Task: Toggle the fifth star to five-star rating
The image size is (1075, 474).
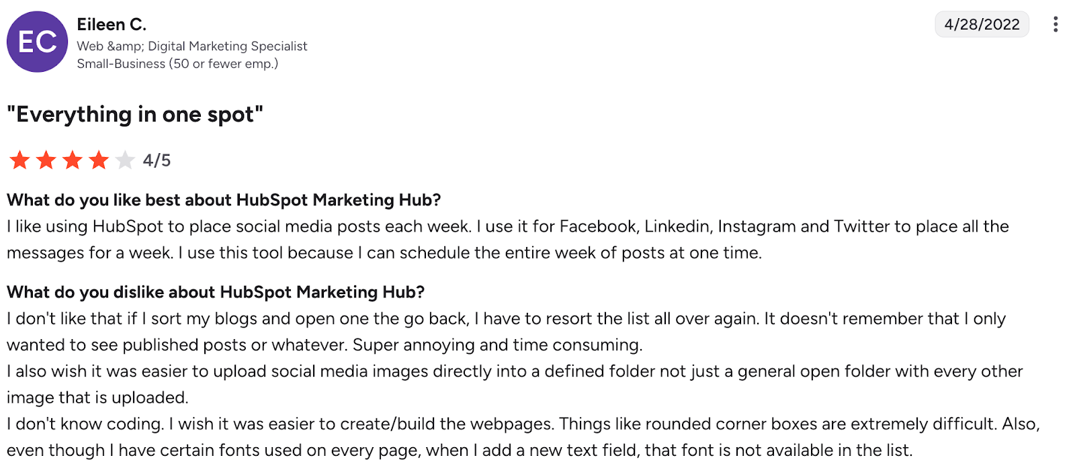Action: [x=124, y=160]
